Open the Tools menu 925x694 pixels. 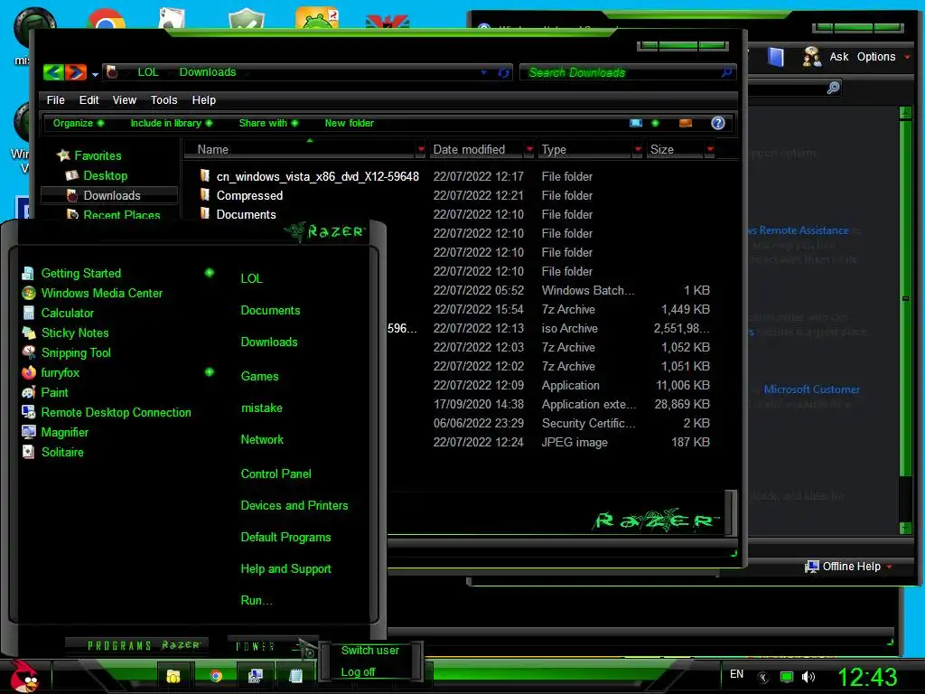(x=164, y=100)
